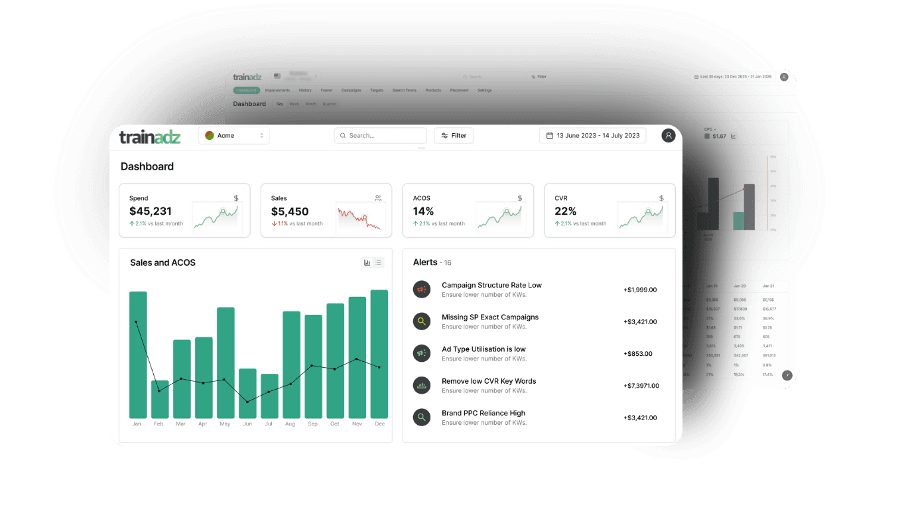Click the dollar icon on the Spend card

click(236, 198)
